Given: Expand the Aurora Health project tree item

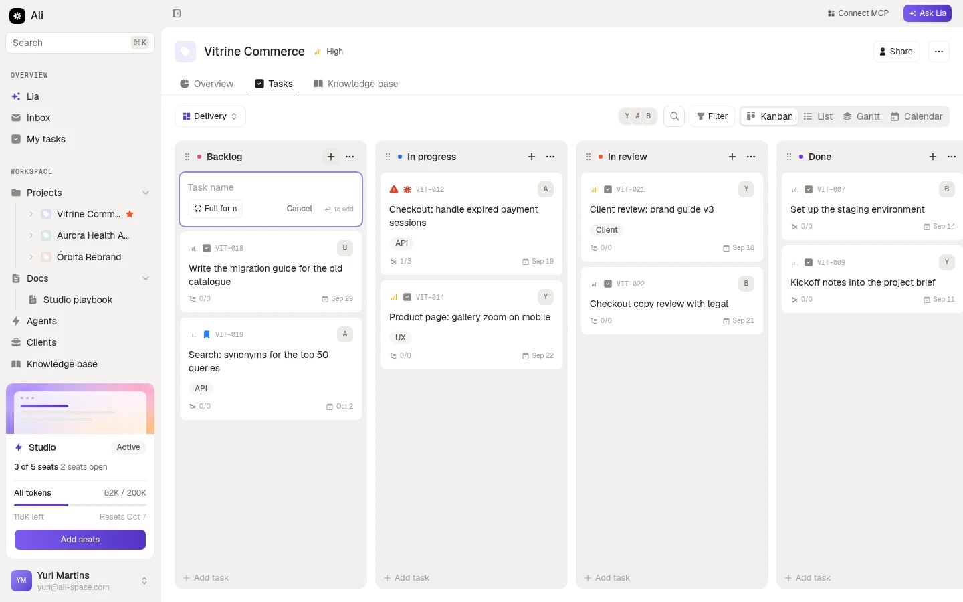Looking at the screenshot, I should tap(31, 235).
